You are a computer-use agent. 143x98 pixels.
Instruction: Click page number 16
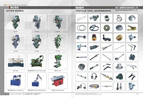click(137, 94)
